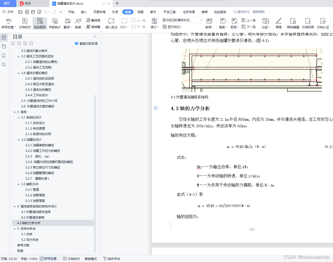Switch to the 开始 ribbon tab
Screen dimensions: 333x262
tap(71, 12)
